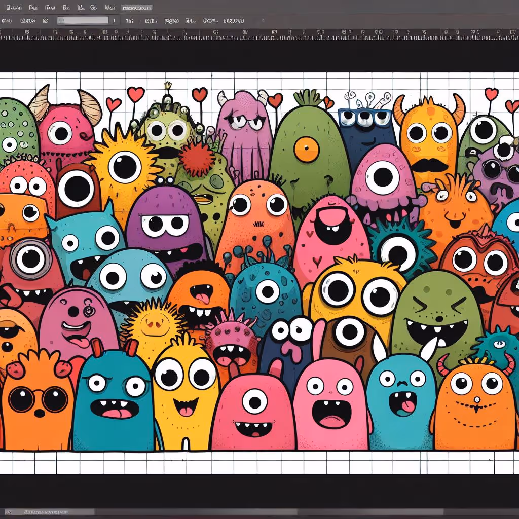The image size is (519, 519).
Task: Open the first menu in the menu bar
Action: [x=11, y=8]
